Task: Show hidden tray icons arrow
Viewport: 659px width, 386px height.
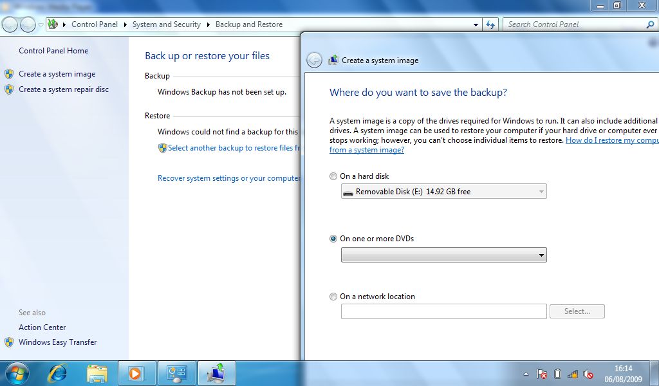Action: (x=526, y=374)
